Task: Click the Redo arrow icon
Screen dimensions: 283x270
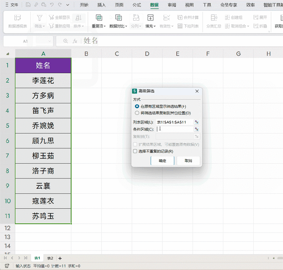Action: click(x=60, y=5)
